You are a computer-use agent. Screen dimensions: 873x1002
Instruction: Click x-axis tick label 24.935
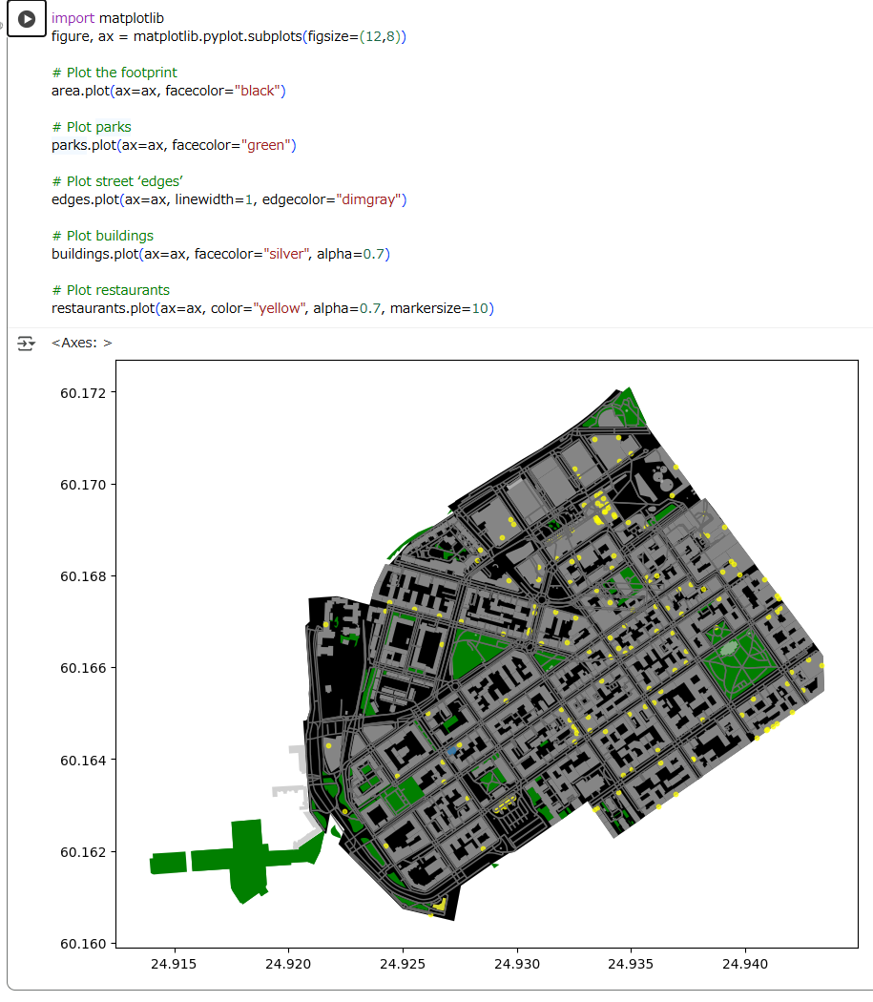(631, 964)
